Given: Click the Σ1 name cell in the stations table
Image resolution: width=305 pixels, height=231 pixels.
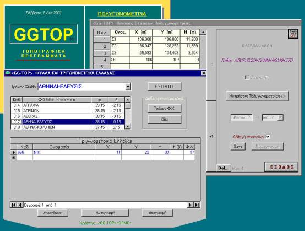Looking at the screenshot, I should [x=120, y=39].
